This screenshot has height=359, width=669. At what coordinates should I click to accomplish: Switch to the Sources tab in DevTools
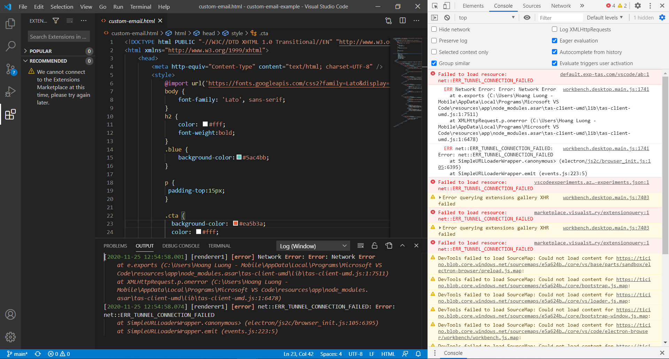(x=531, y=6)
